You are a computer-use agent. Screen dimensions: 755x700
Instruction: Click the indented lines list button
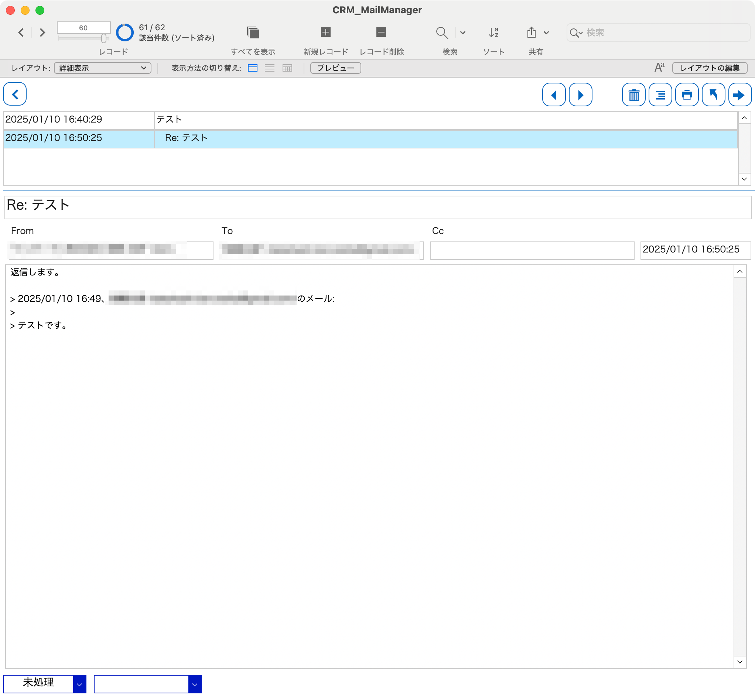click(660, 95)
